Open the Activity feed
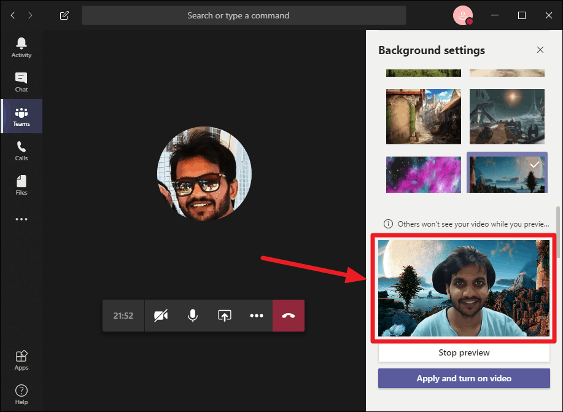Viewport: 563px width, 412px height. [21, 45]
